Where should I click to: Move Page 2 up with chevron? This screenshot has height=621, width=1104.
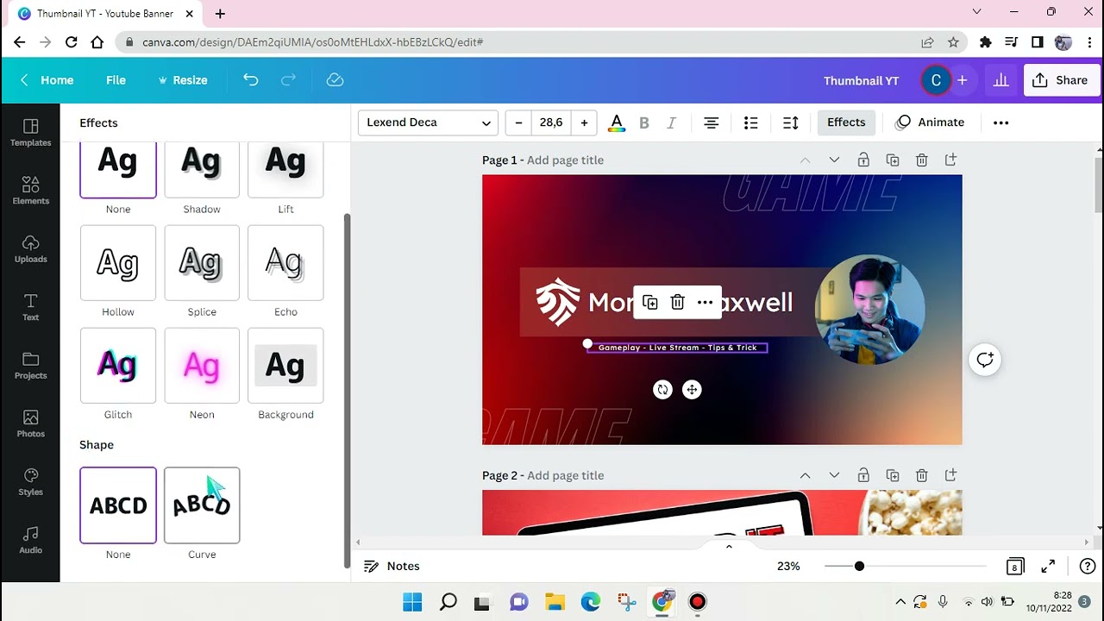(805, 475)
